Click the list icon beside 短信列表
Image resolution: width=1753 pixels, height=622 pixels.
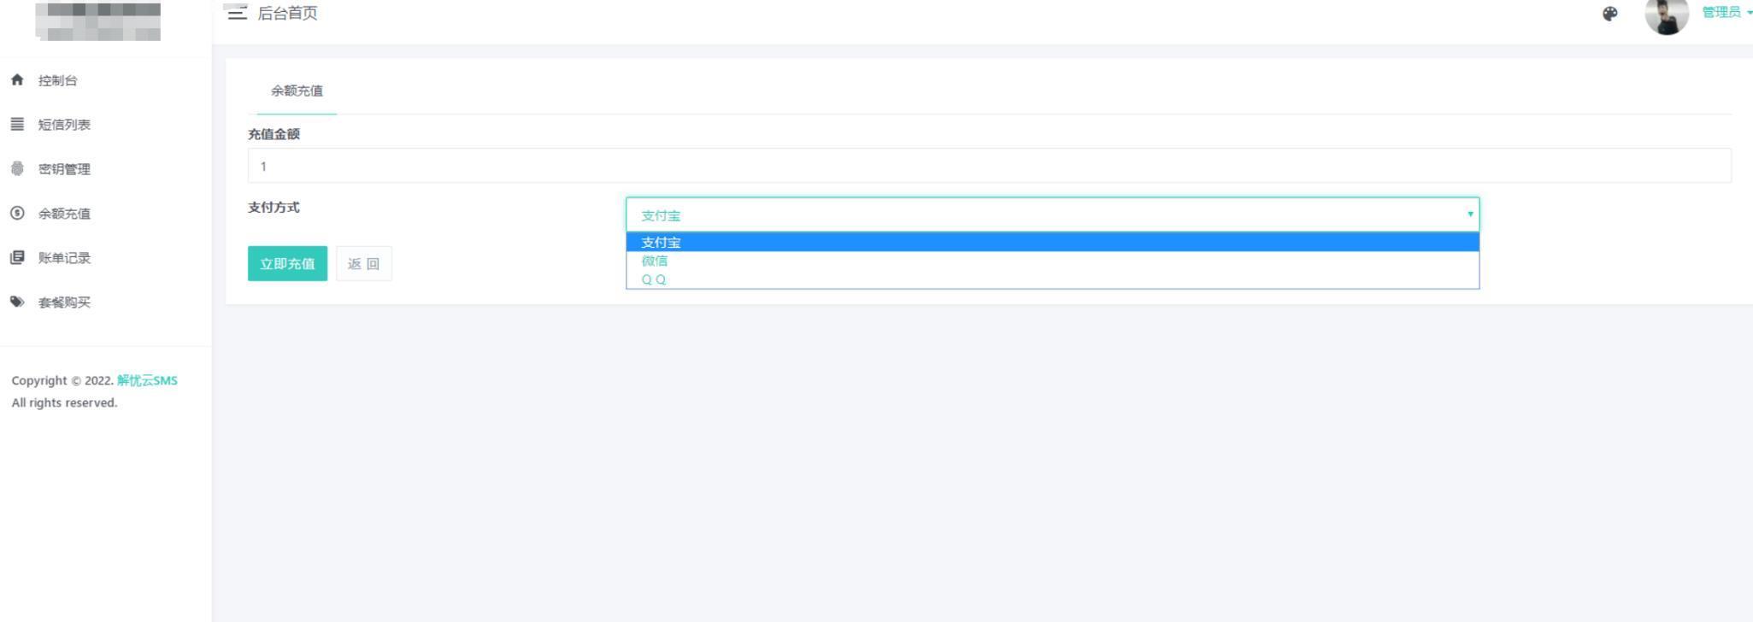[x=17, y=124]
